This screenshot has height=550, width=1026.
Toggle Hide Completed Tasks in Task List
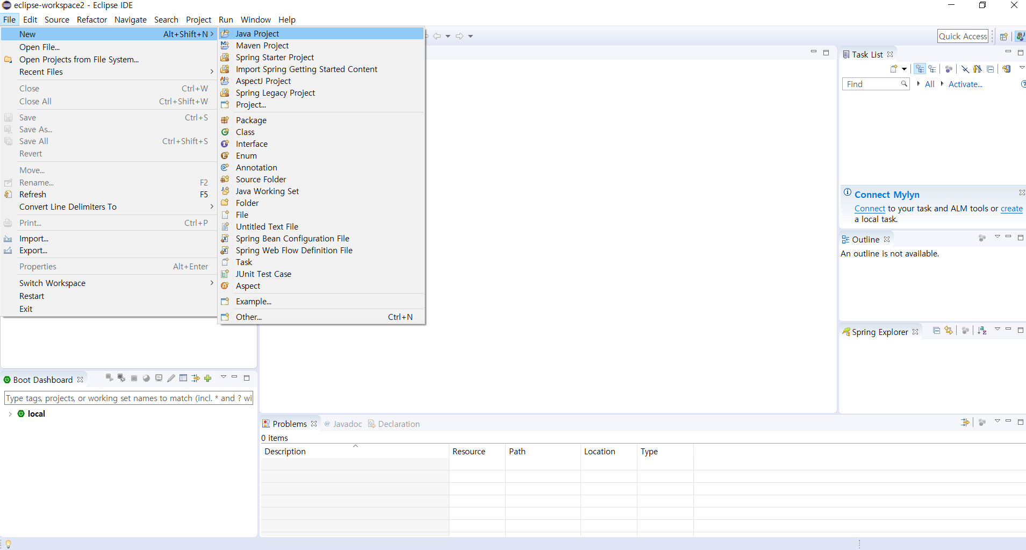965,69
